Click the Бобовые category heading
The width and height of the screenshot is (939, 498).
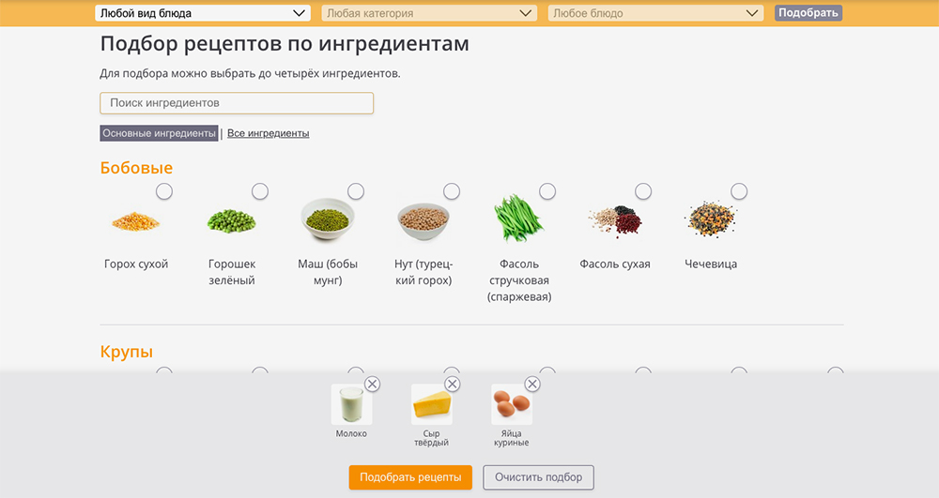136,168
